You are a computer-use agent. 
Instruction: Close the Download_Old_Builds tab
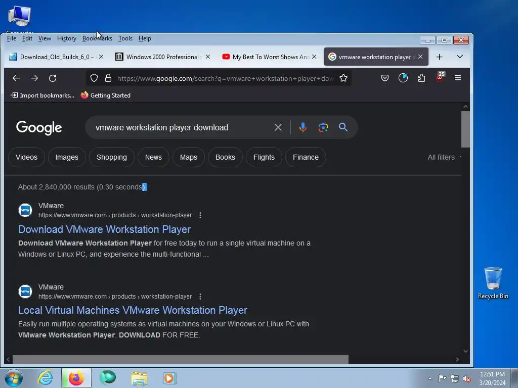(x=101, y=57)
